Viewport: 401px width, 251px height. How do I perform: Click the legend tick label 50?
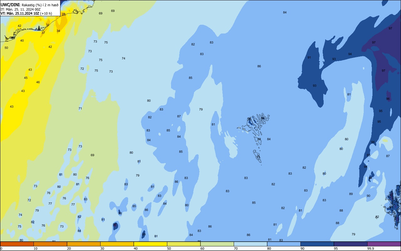pyautogui.click(x=169, y=248)
